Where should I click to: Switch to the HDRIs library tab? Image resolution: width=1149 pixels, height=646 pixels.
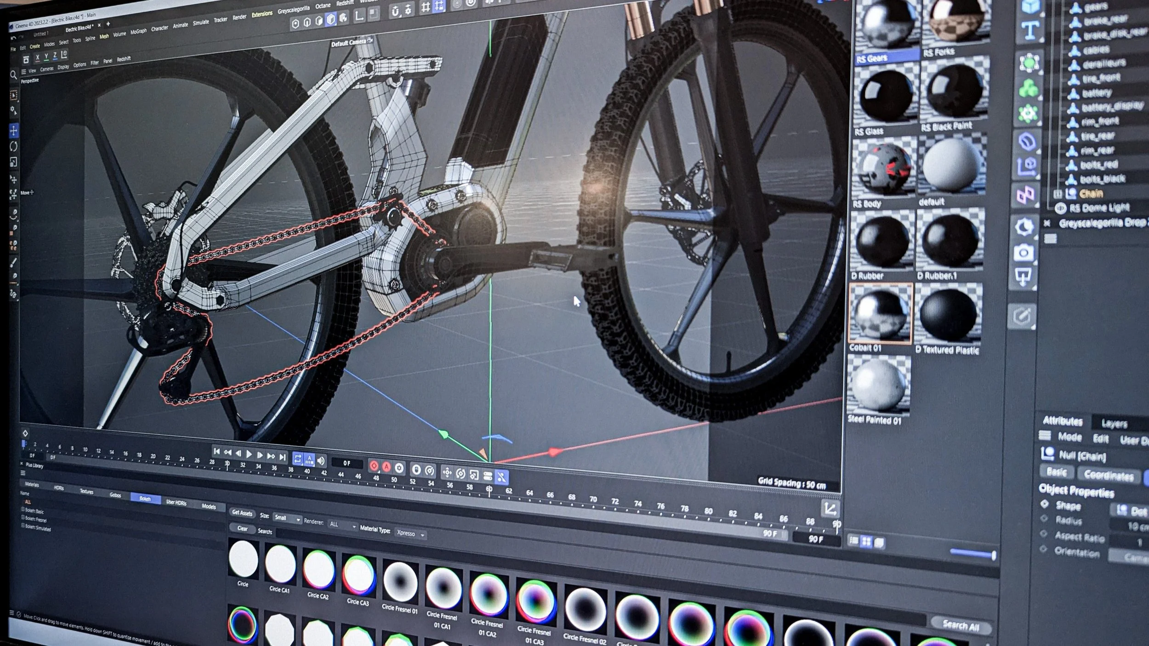59,488
